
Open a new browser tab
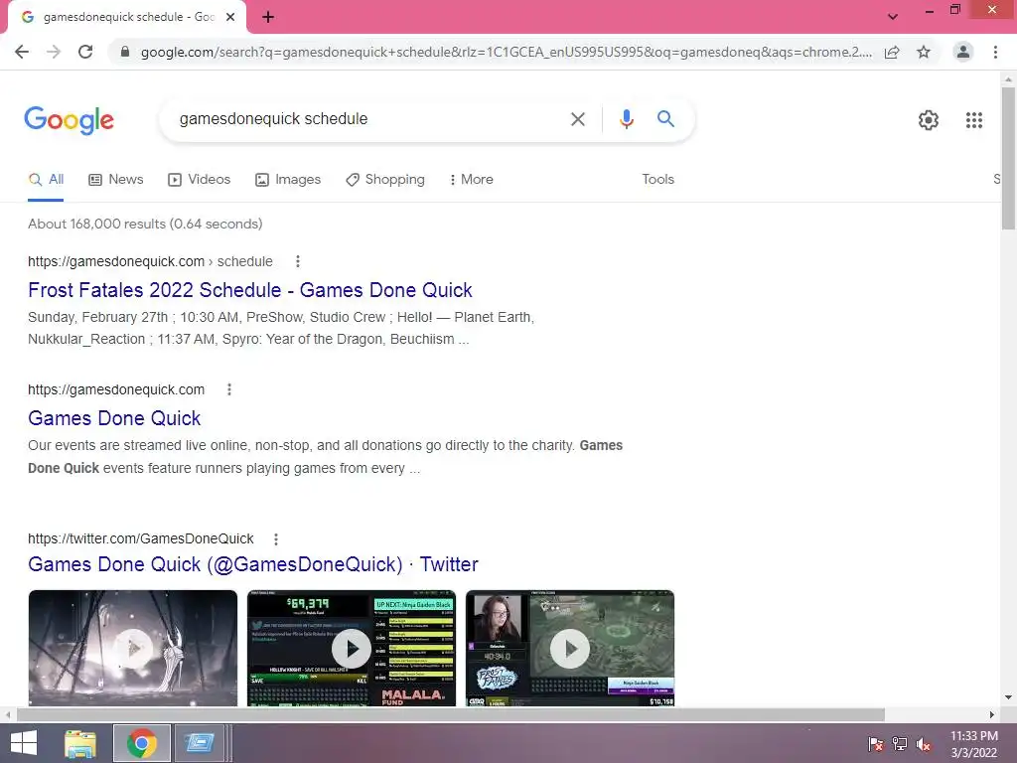[268, 17]
